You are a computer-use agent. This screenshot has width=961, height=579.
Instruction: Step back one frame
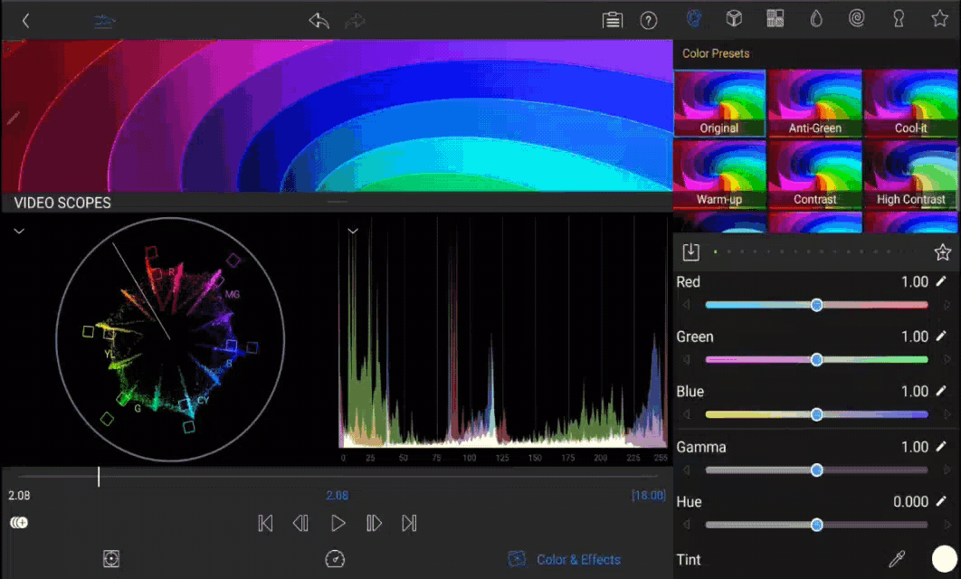pyautogui.click(x=300, y=523)
